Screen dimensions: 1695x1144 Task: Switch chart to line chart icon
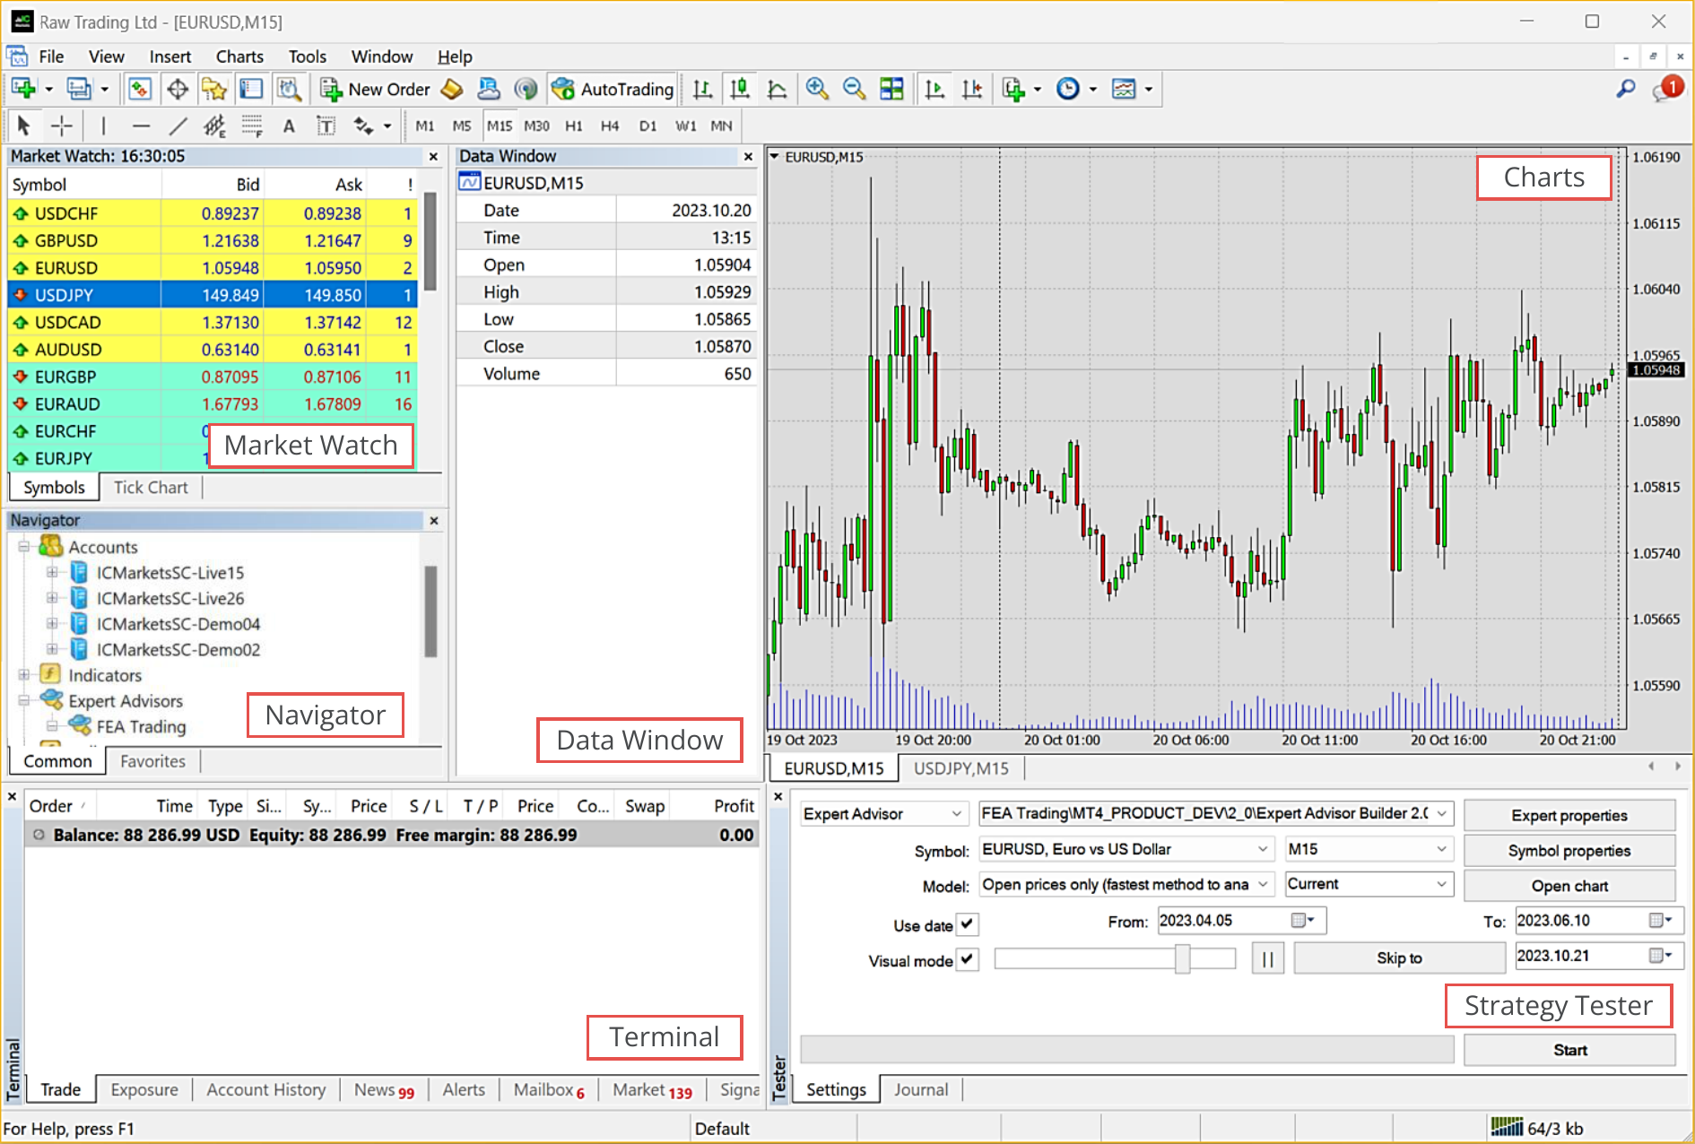pyautogui.click(x=777, y=89)
